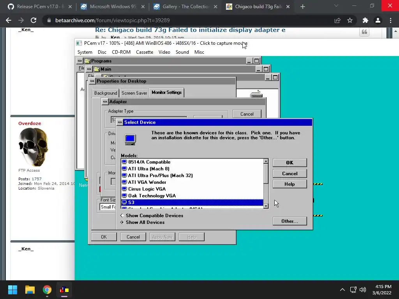
Task: Click the monitor icon in Select Device dialog
Action: 130,140
